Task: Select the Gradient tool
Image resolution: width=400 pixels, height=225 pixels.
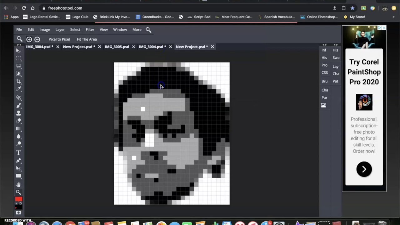Action: click(x=18, y=128)
